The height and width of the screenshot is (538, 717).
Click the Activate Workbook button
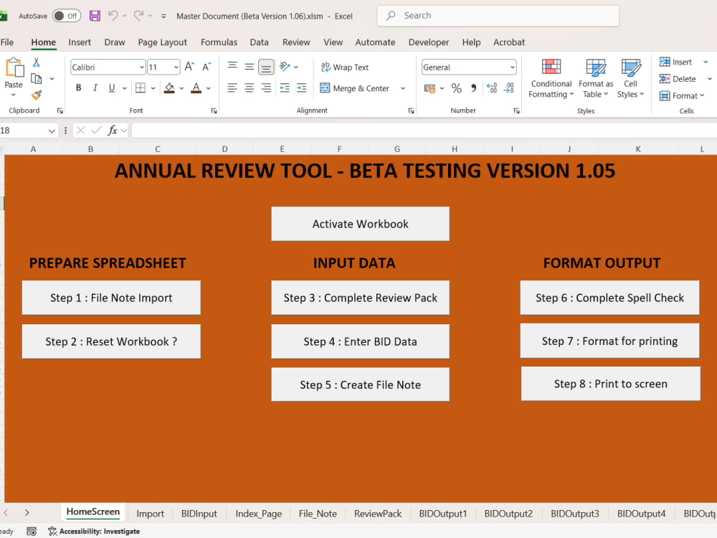(361, 224)
